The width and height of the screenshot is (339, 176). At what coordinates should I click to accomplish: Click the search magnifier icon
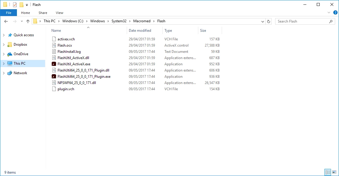pos(331,21)
